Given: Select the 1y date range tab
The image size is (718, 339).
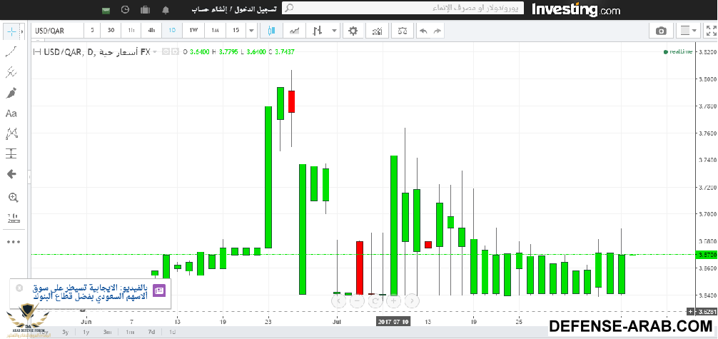Looking at the screenshot, I should tap(86, 332).
